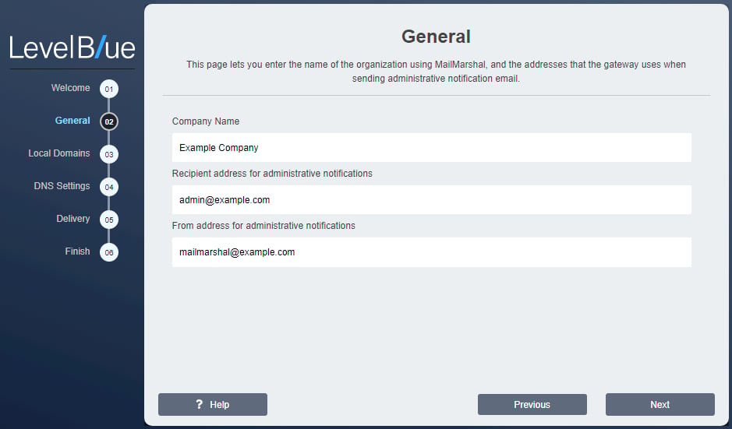Select the General step label
This screenshot has width=732, height=429.
[x=72, y=121]
